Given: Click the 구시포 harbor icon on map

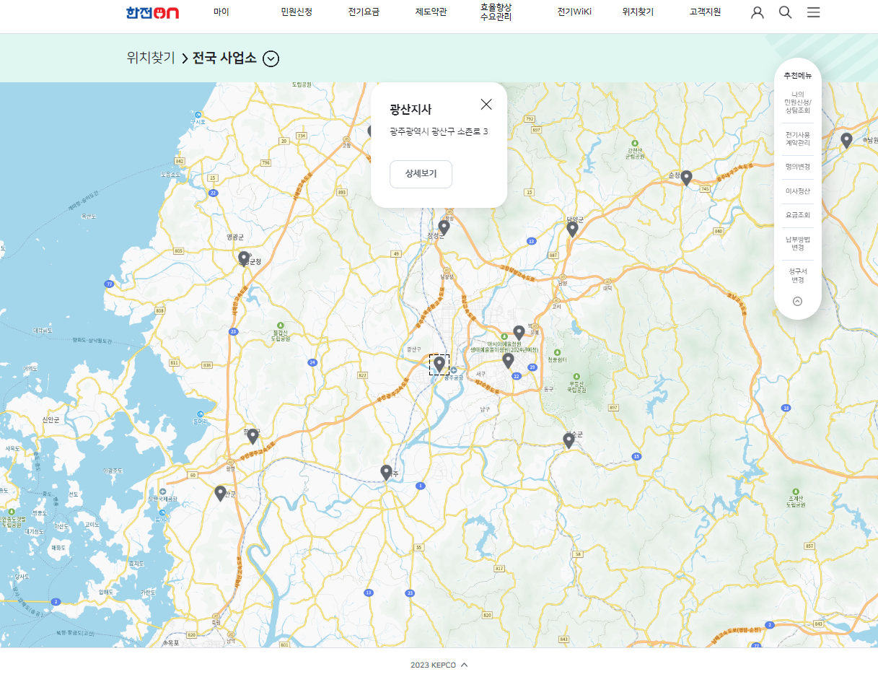Looking at the screenshot, I should point(198,114).
